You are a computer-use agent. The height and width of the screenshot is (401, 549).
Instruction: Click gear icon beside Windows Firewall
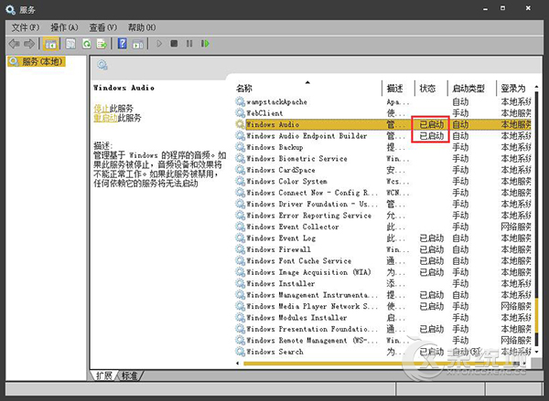pyautogui.click(x=240, y=249)
